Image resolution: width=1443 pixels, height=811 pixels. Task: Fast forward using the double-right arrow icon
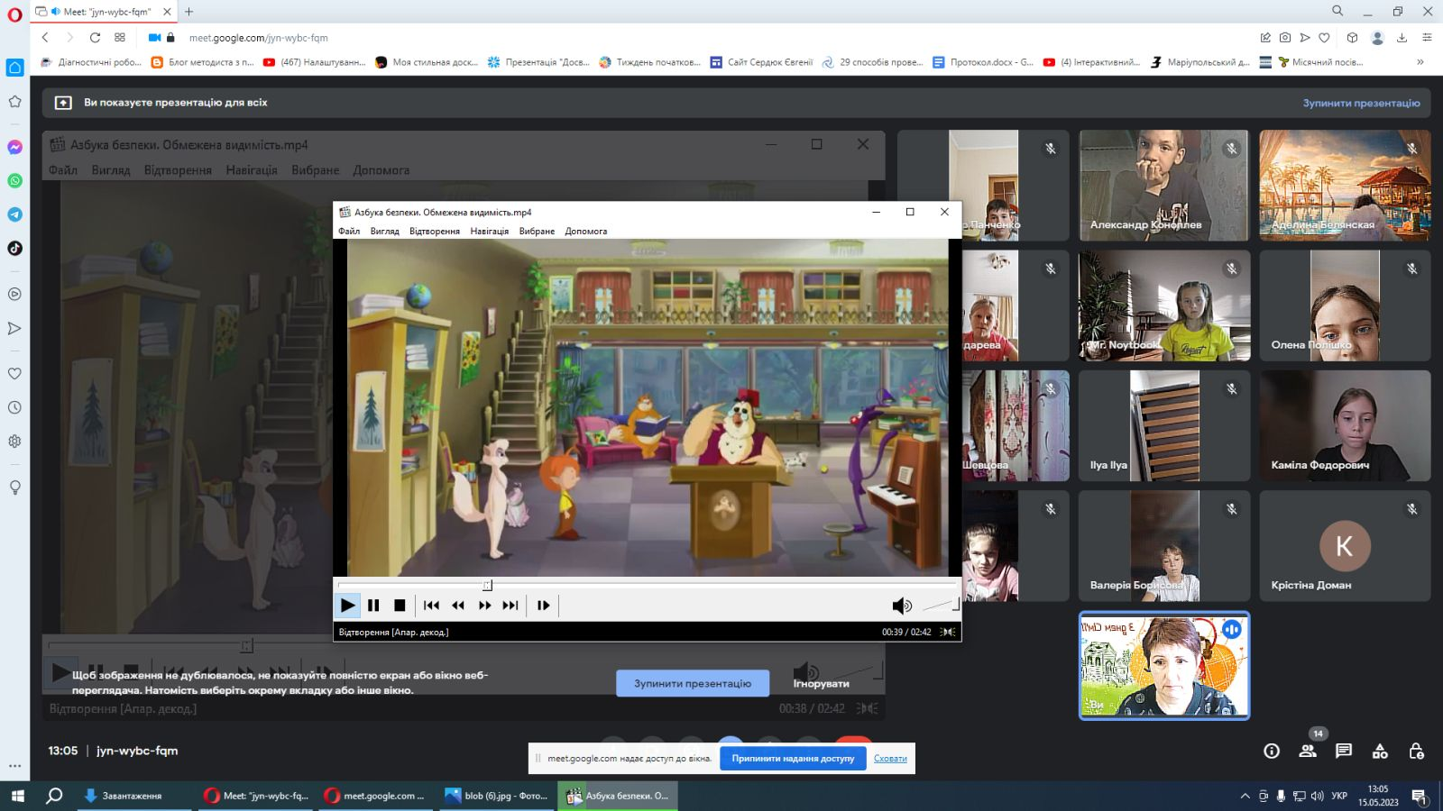point(484,606)
